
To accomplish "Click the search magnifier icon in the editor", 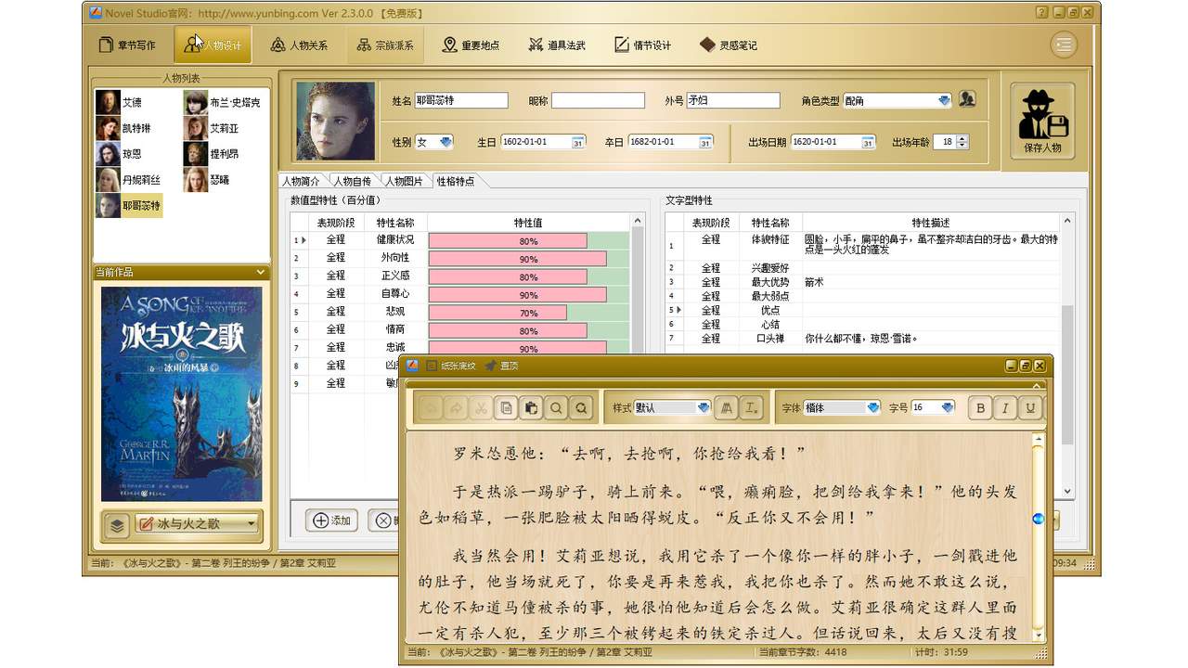I will [556, 407].
